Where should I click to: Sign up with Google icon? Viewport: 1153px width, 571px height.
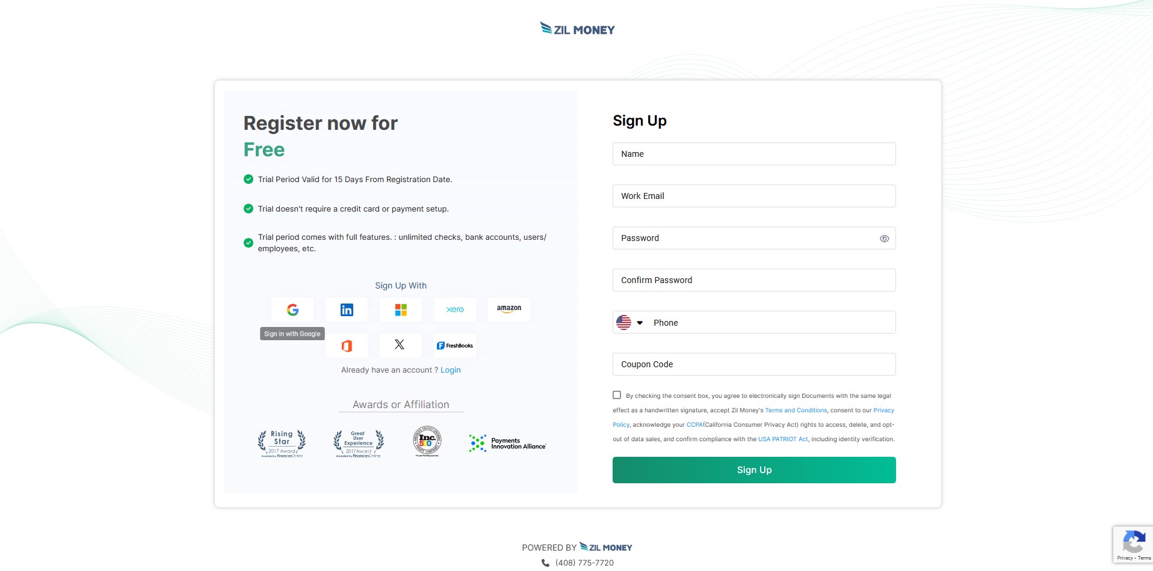click(x=292, y=310)
